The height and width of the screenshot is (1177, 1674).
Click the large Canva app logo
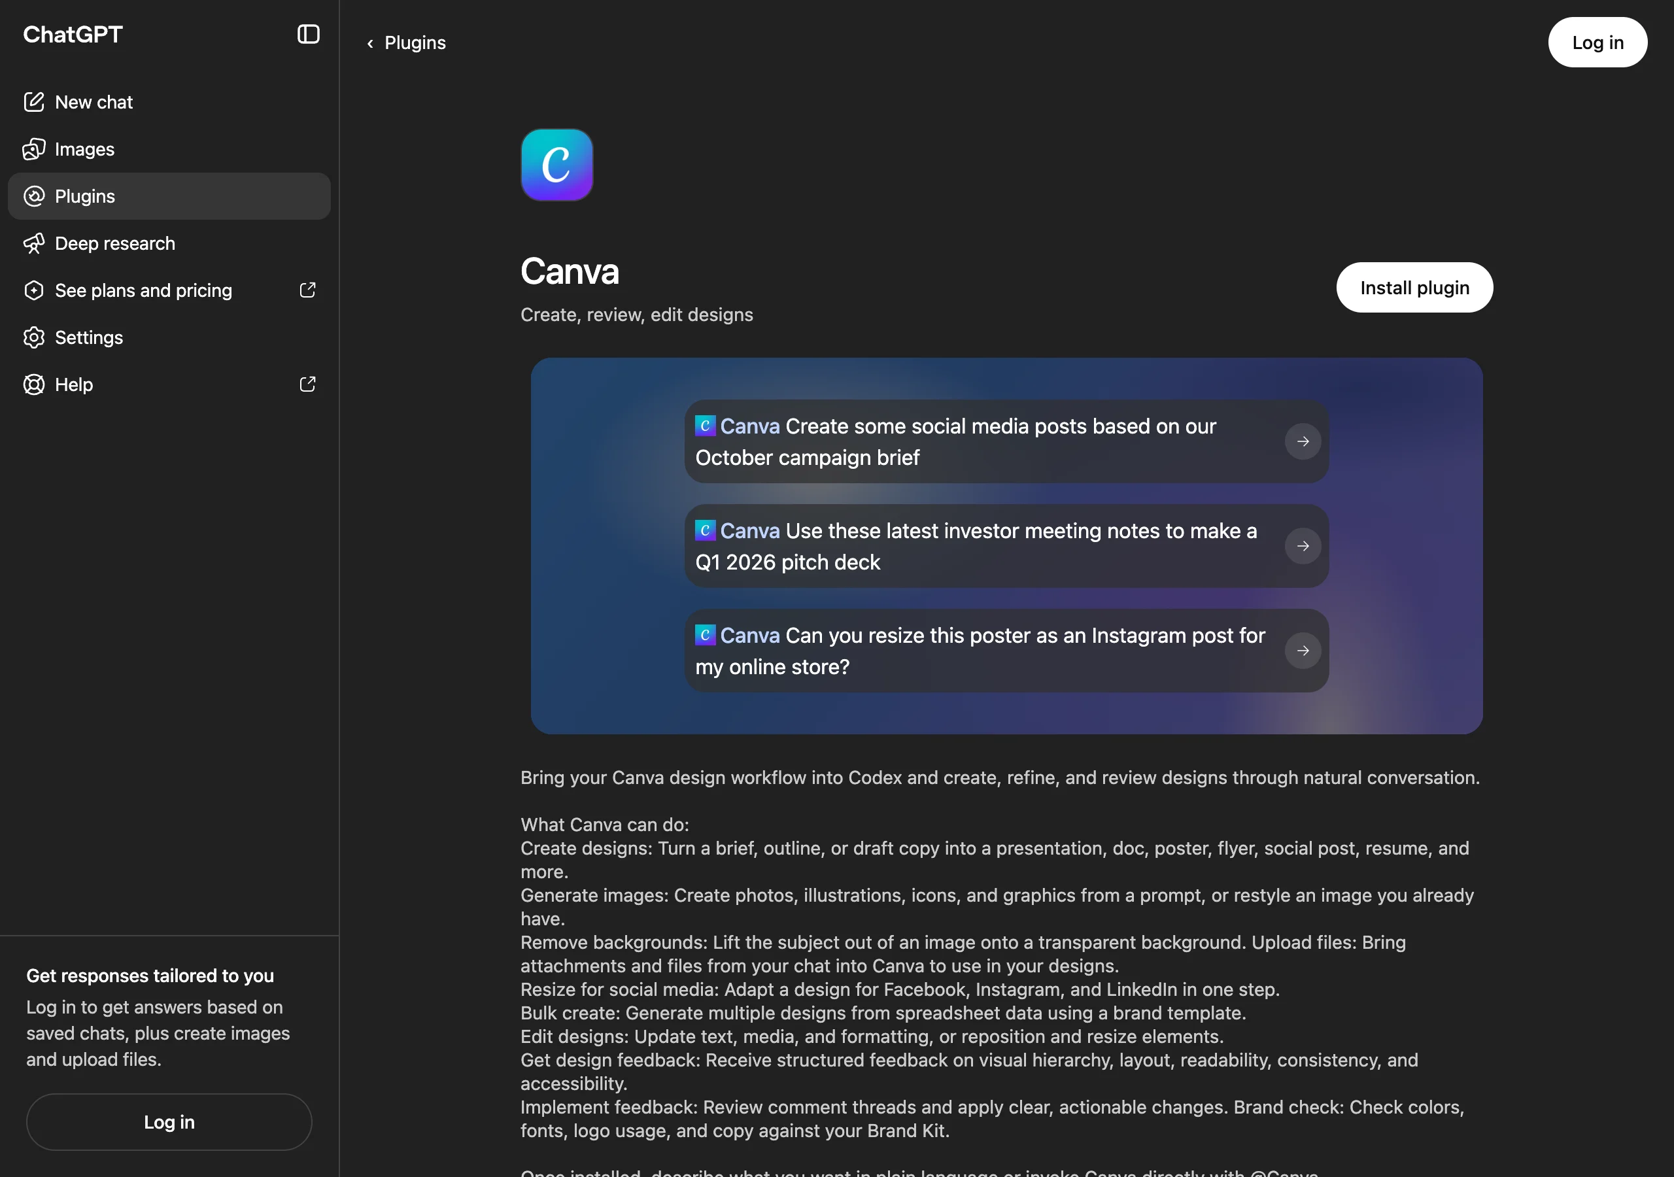[x=557, y=165]
